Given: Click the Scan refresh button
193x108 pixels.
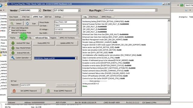Looking at the screenshot, I should pos(31,23).
